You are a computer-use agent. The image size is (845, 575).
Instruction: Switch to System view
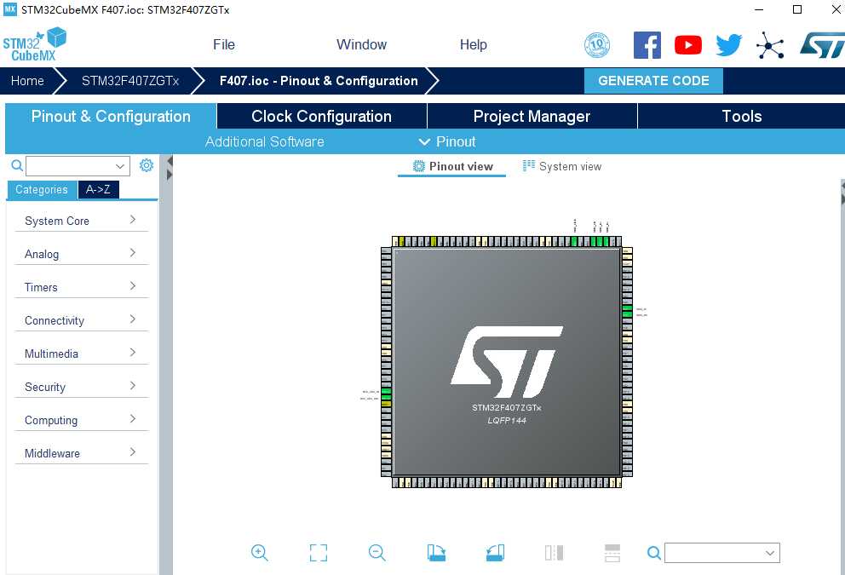[561, 166]
